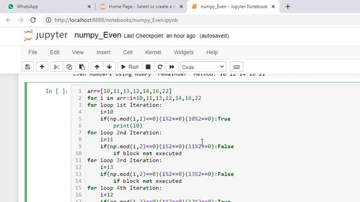
Task: Open the Help menu
Action: 212,52
